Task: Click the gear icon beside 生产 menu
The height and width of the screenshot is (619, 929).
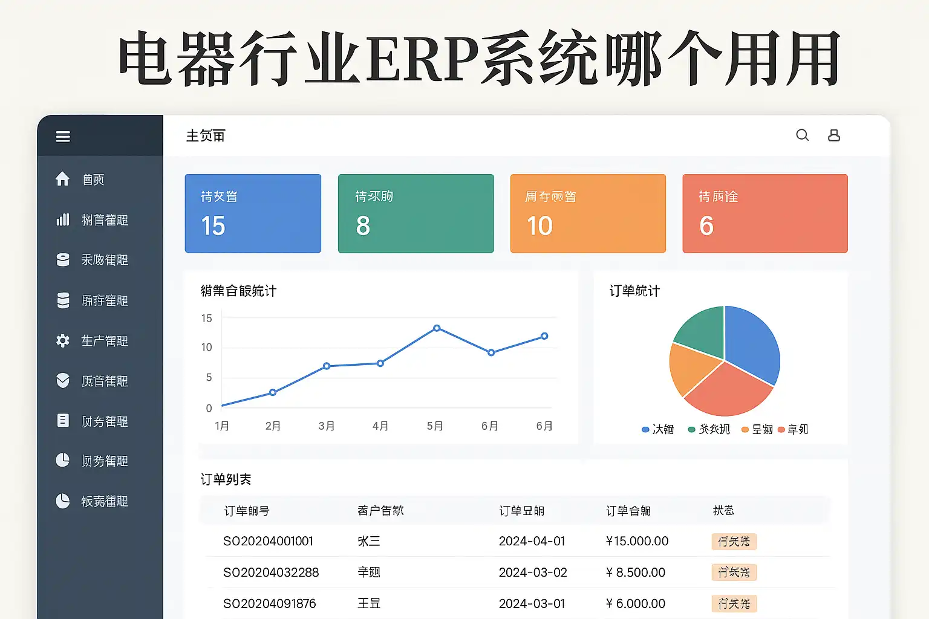Action: point(63,341)
